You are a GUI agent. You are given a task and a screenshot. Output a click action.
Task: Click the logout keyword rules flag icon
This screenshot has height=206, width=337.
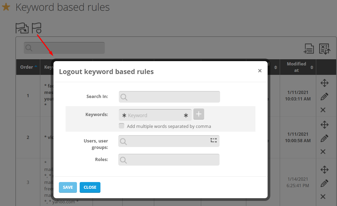click(37, 28)
